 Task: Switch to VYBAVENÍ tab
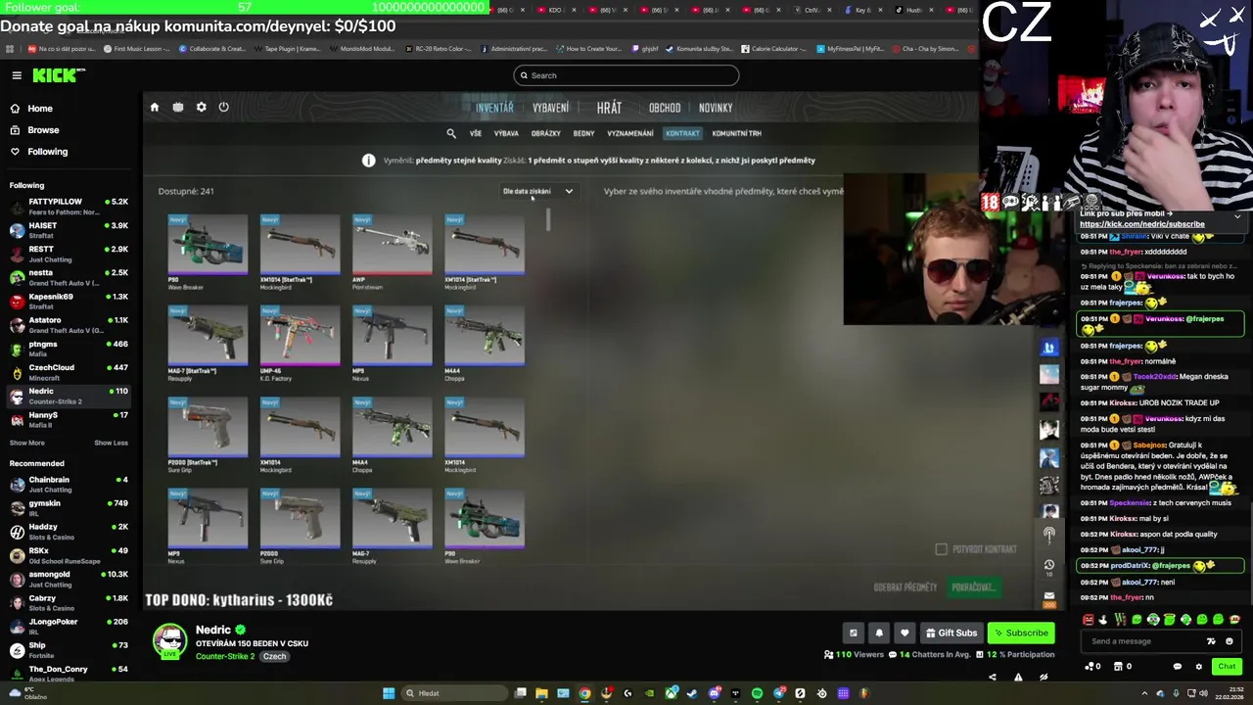550,108
